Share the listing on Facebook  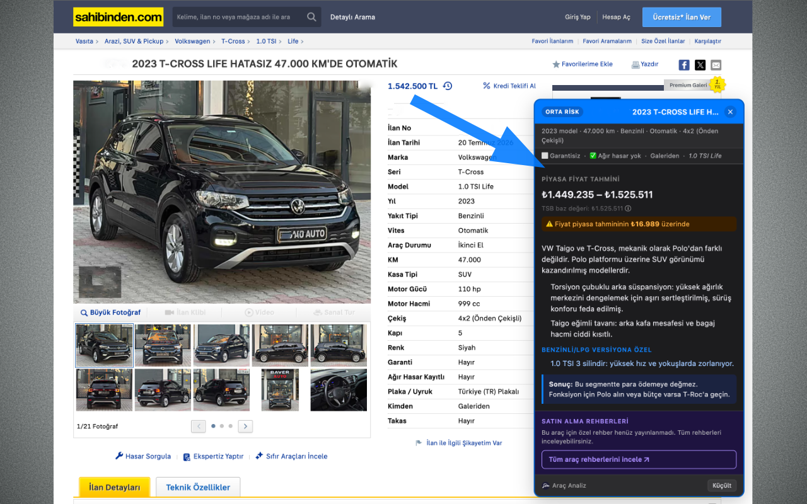[684, 65]
